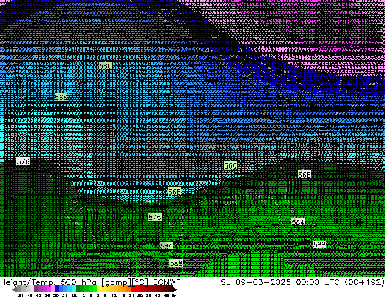Click the 568 contour label with the white background

point(304,175)
